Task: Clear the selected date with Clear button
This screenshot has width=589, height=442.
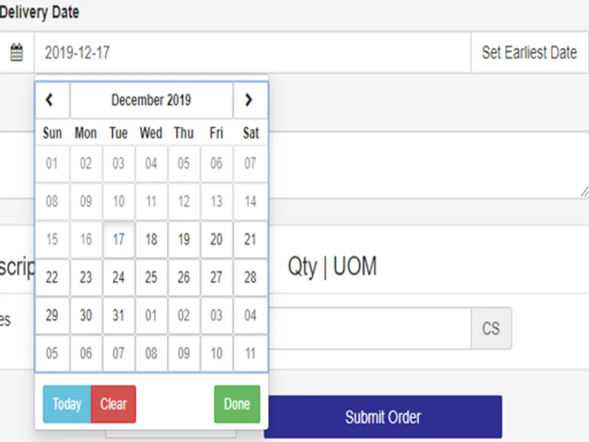Action: (x=113, y=404)
